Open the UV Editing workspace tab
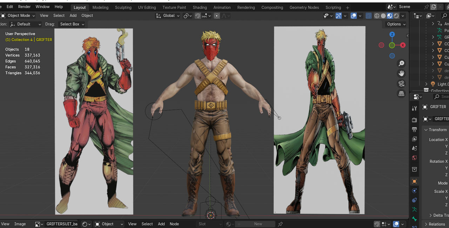Image resolution: width=449 pixels, height=228 pixels. point(147,7)
